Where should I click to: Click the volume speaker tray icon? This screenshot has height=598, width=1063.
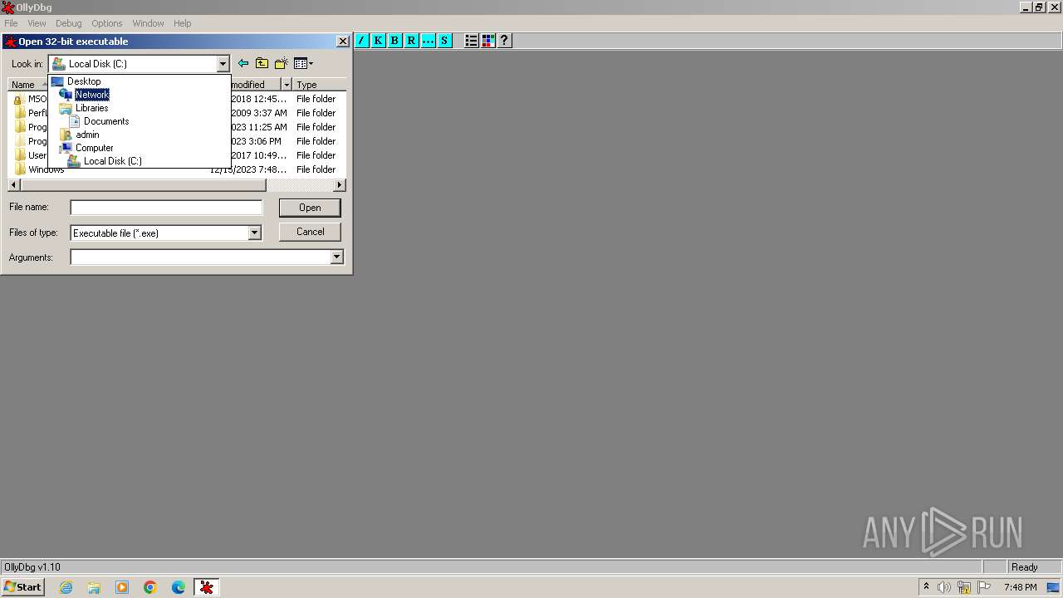[x=943, y=587]
